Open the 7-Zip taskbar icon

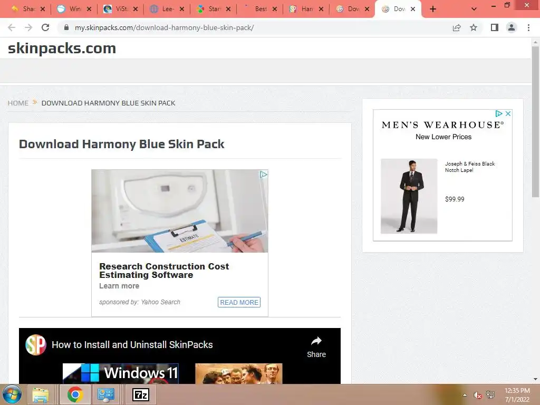(141, 395)
